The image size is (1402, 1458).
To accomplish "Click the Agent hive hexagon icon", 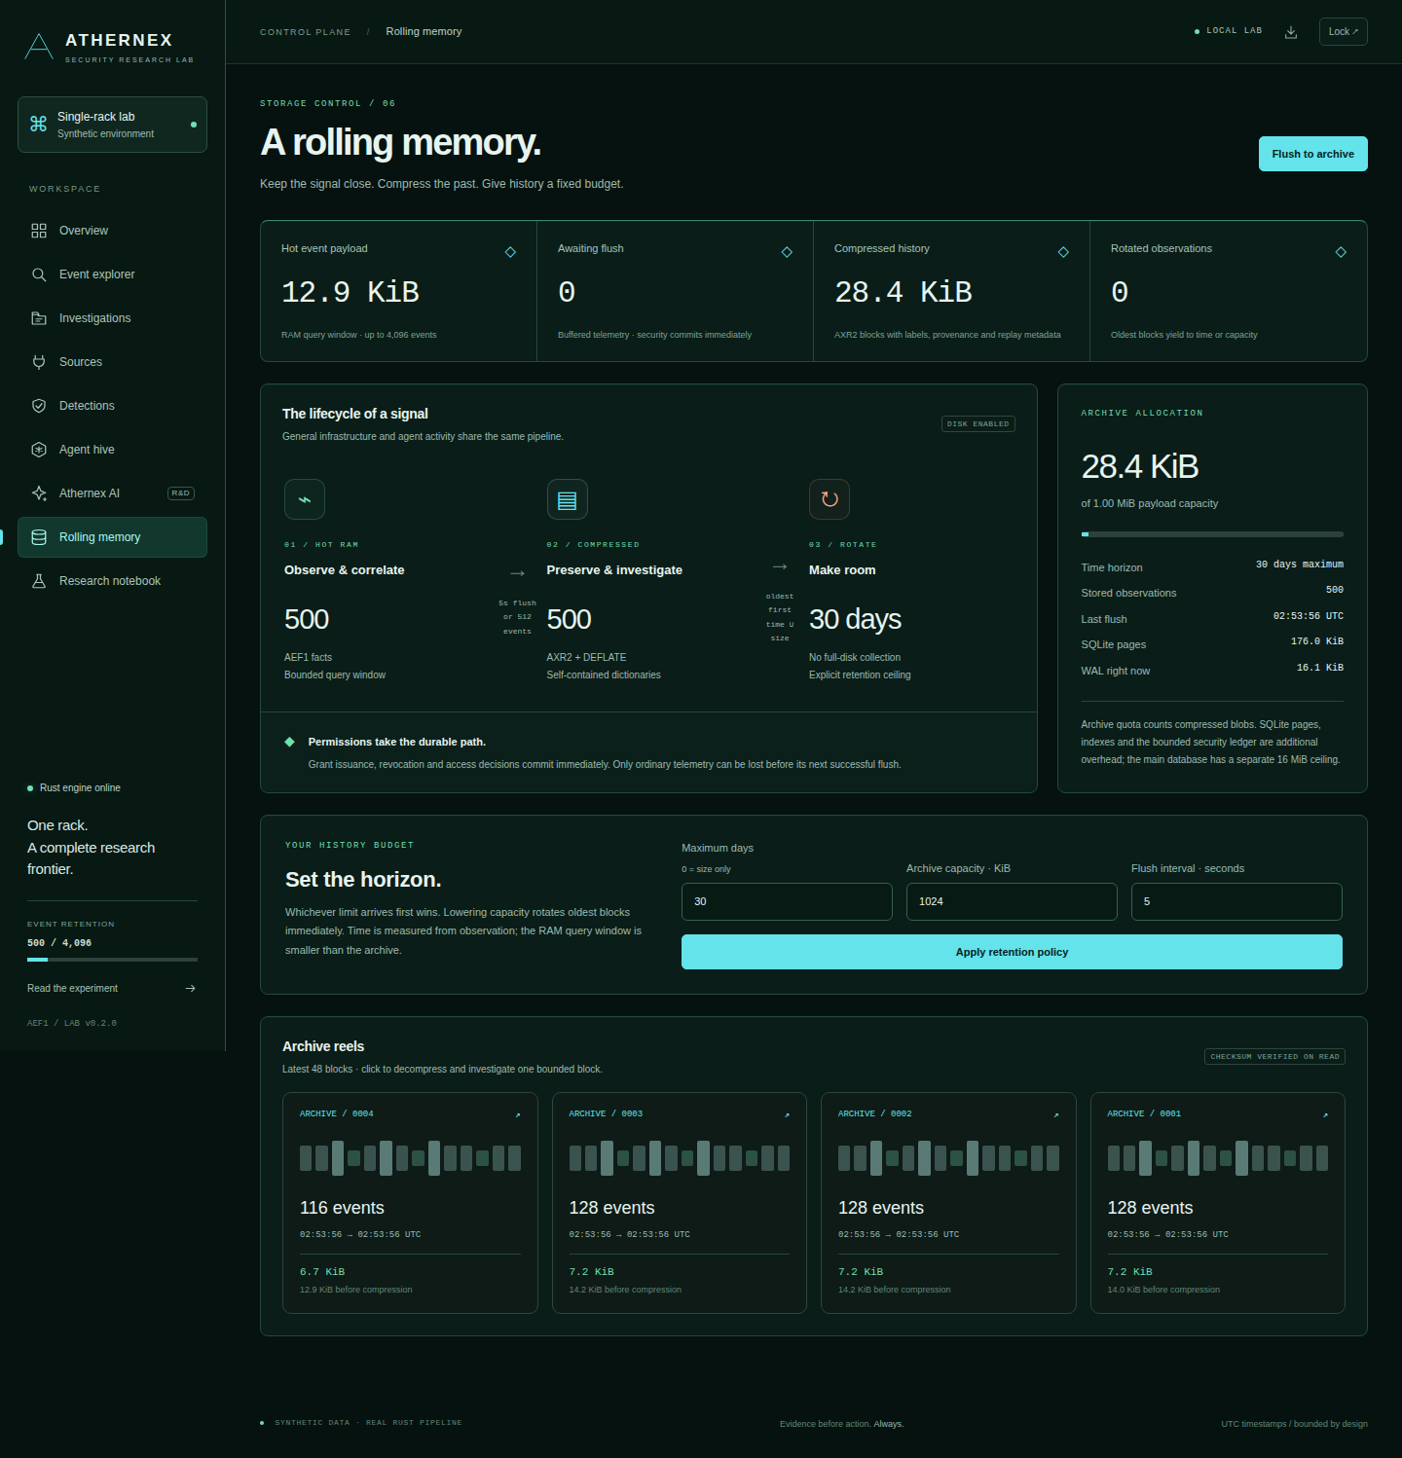I will tap(39, 450).
